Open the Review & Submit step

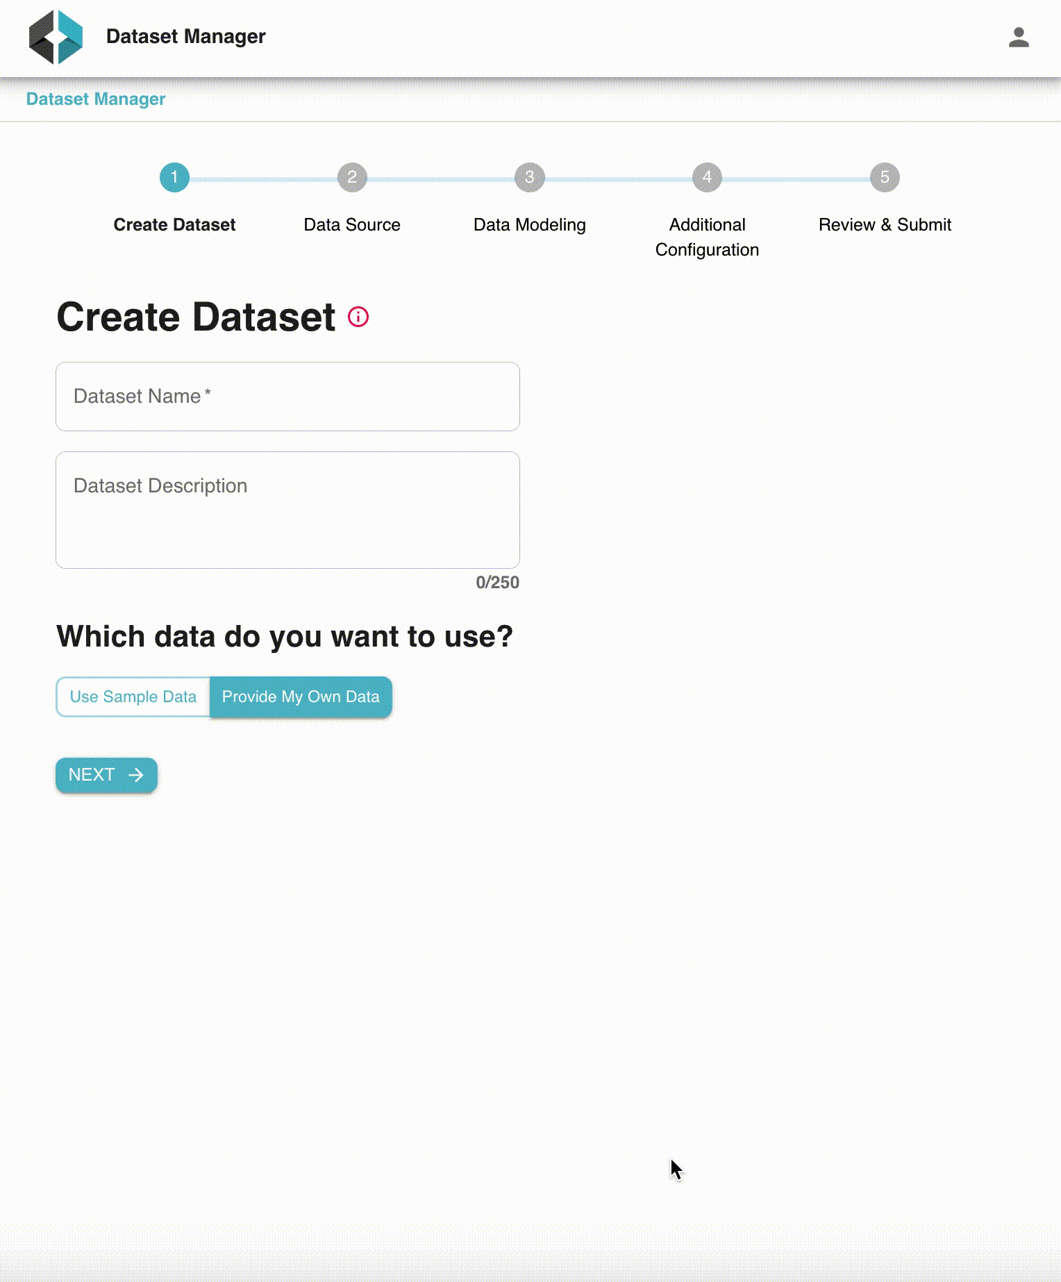point(885,224)
